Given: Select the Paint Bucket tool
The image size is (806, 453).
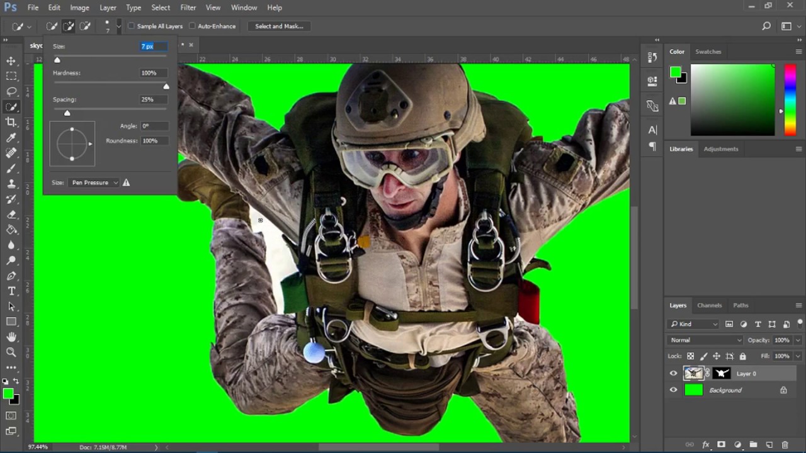Looking at the screenshot, I should (x=11, y=230).
